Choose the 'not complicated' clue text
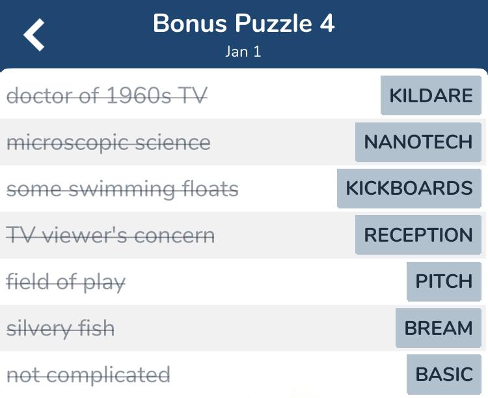The width and height of the screenshot is (488, 398). (88, 375)
